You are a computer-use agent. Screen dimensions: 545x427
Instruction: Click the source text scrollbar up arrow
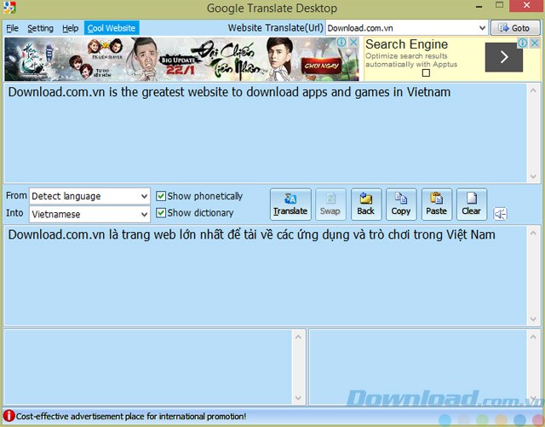(x=534, y=90)
